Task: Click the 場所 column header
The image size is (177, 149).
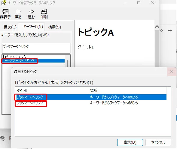Action: pyautogui.click(x=127, y=90)
